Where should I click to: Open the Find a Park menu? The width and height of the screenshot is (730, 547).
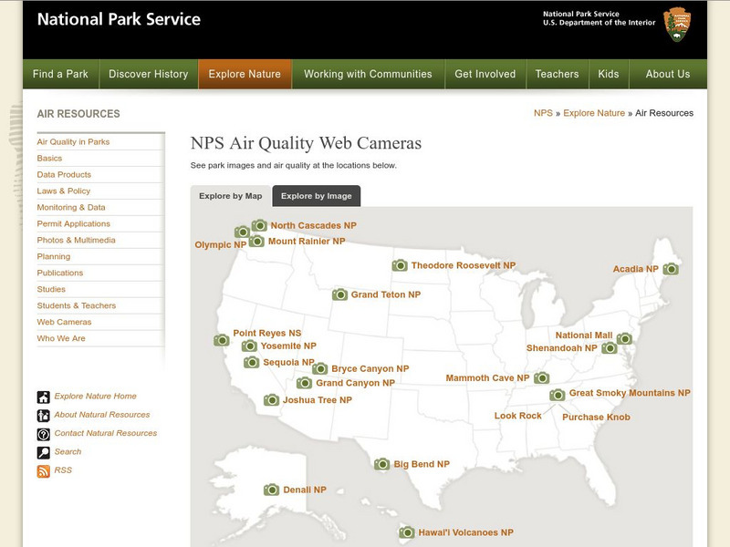61,74
